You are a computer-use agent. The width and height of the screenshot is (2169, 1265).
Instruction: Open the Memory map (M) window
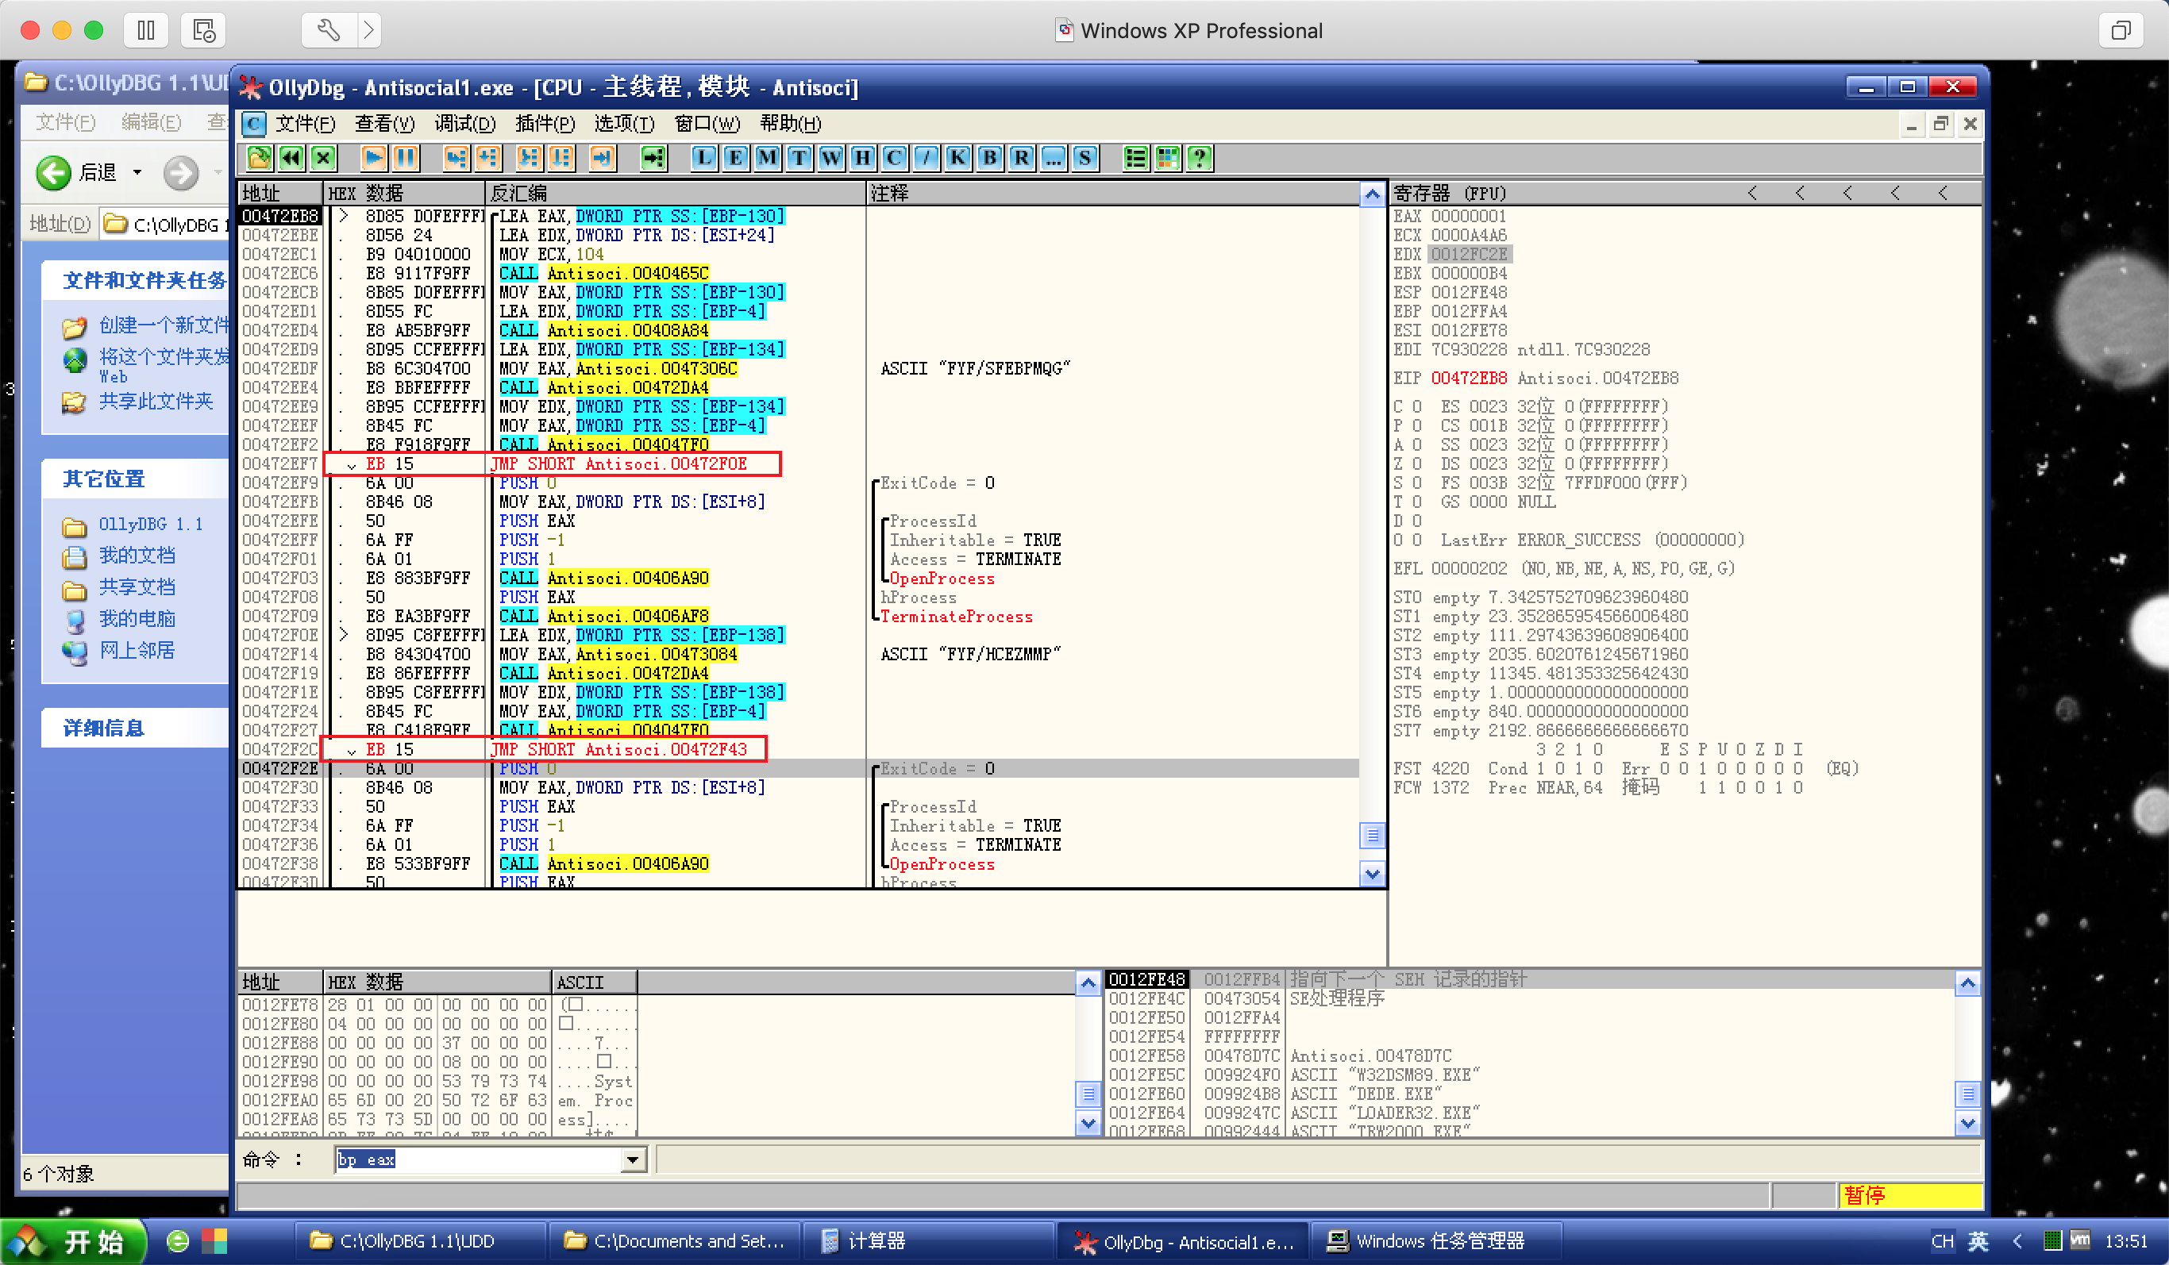[767, 157]
